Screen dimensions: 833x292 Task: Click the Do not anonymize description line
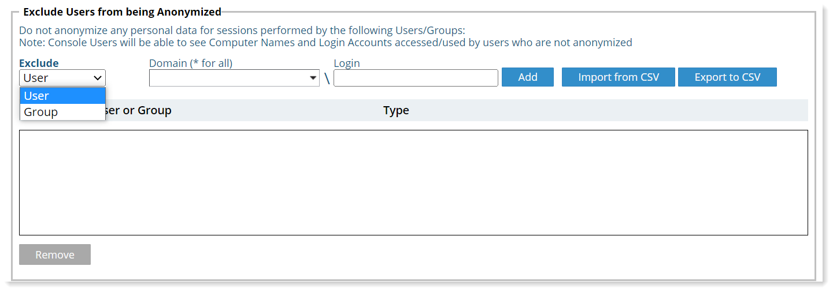point(242,31)
